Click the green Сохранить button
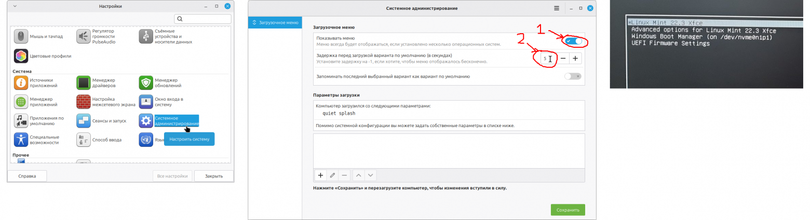This screenshot has height=220, width=810. (568, 210)
